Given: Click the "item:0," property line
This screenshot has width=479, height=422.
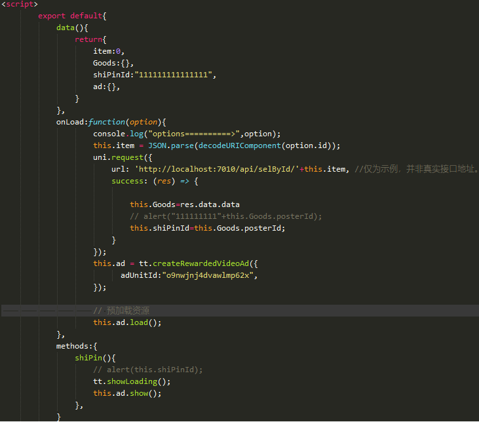Looking at the screenshot, I should pyautogui.click(x=109, y=51).
